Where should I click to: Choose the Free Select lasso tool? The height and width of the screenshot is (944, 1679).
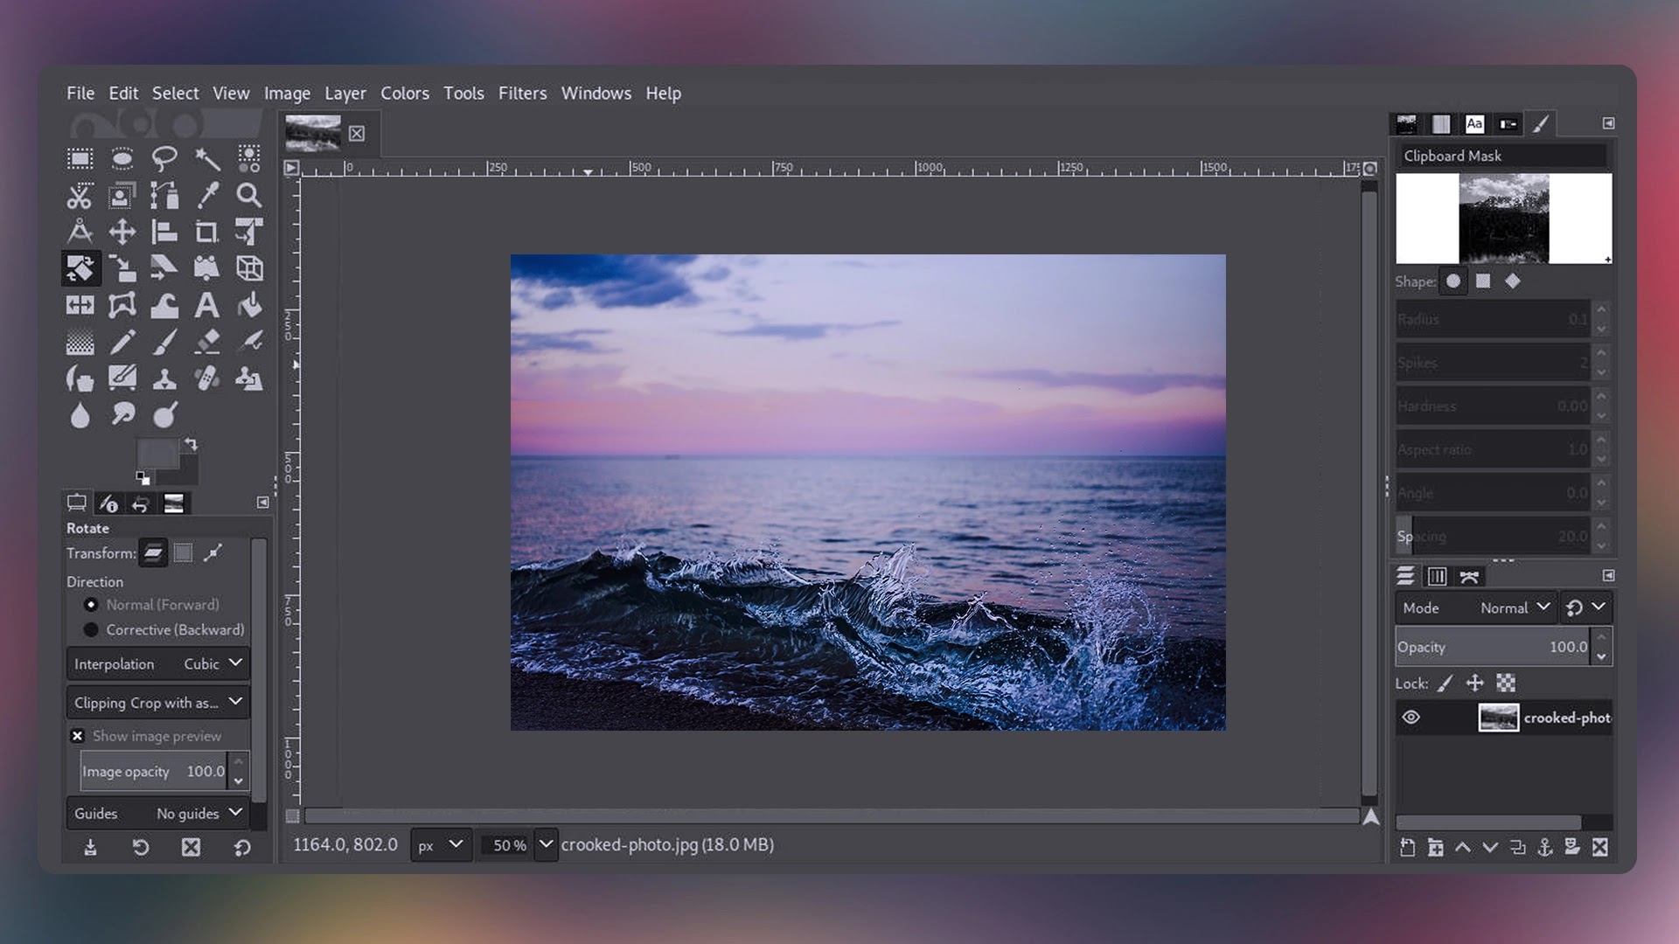point(164,158)
